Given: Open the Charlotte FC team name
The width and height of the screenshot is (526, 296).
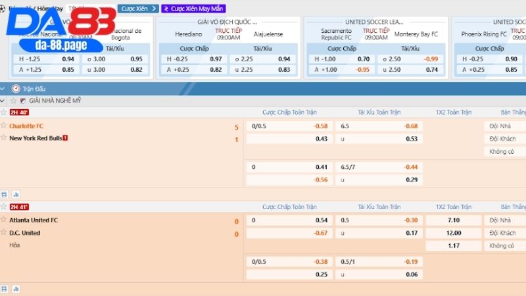Looking at the screenshot, I should [26, 126].
